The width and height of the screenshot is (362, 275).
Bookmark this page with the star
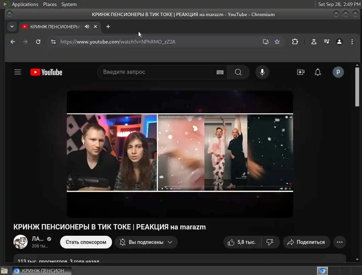(x=277, y=42)
